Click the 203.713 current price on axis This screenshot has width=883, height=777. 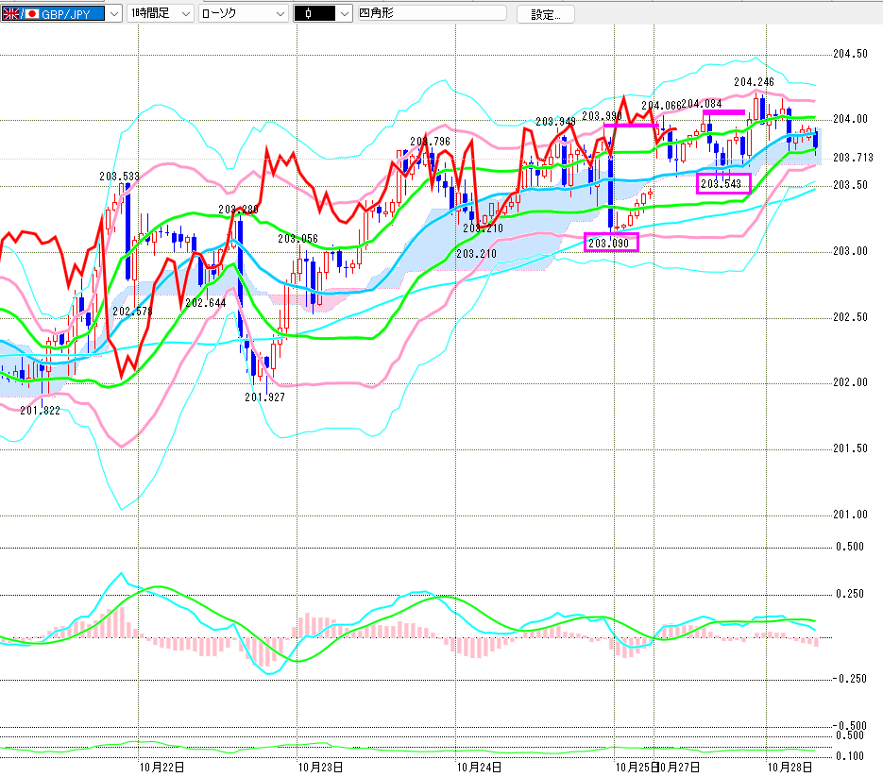852,158
